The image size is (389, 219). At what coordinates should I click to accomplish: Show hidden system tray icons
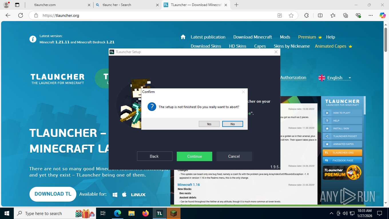click(x=332, y=213)
